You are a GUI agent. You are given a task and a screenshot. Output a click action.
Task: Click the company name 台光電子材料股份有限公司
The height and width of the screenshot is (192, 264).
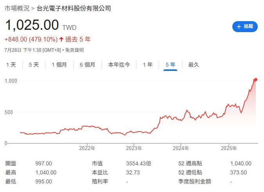[x=74, y=8]
